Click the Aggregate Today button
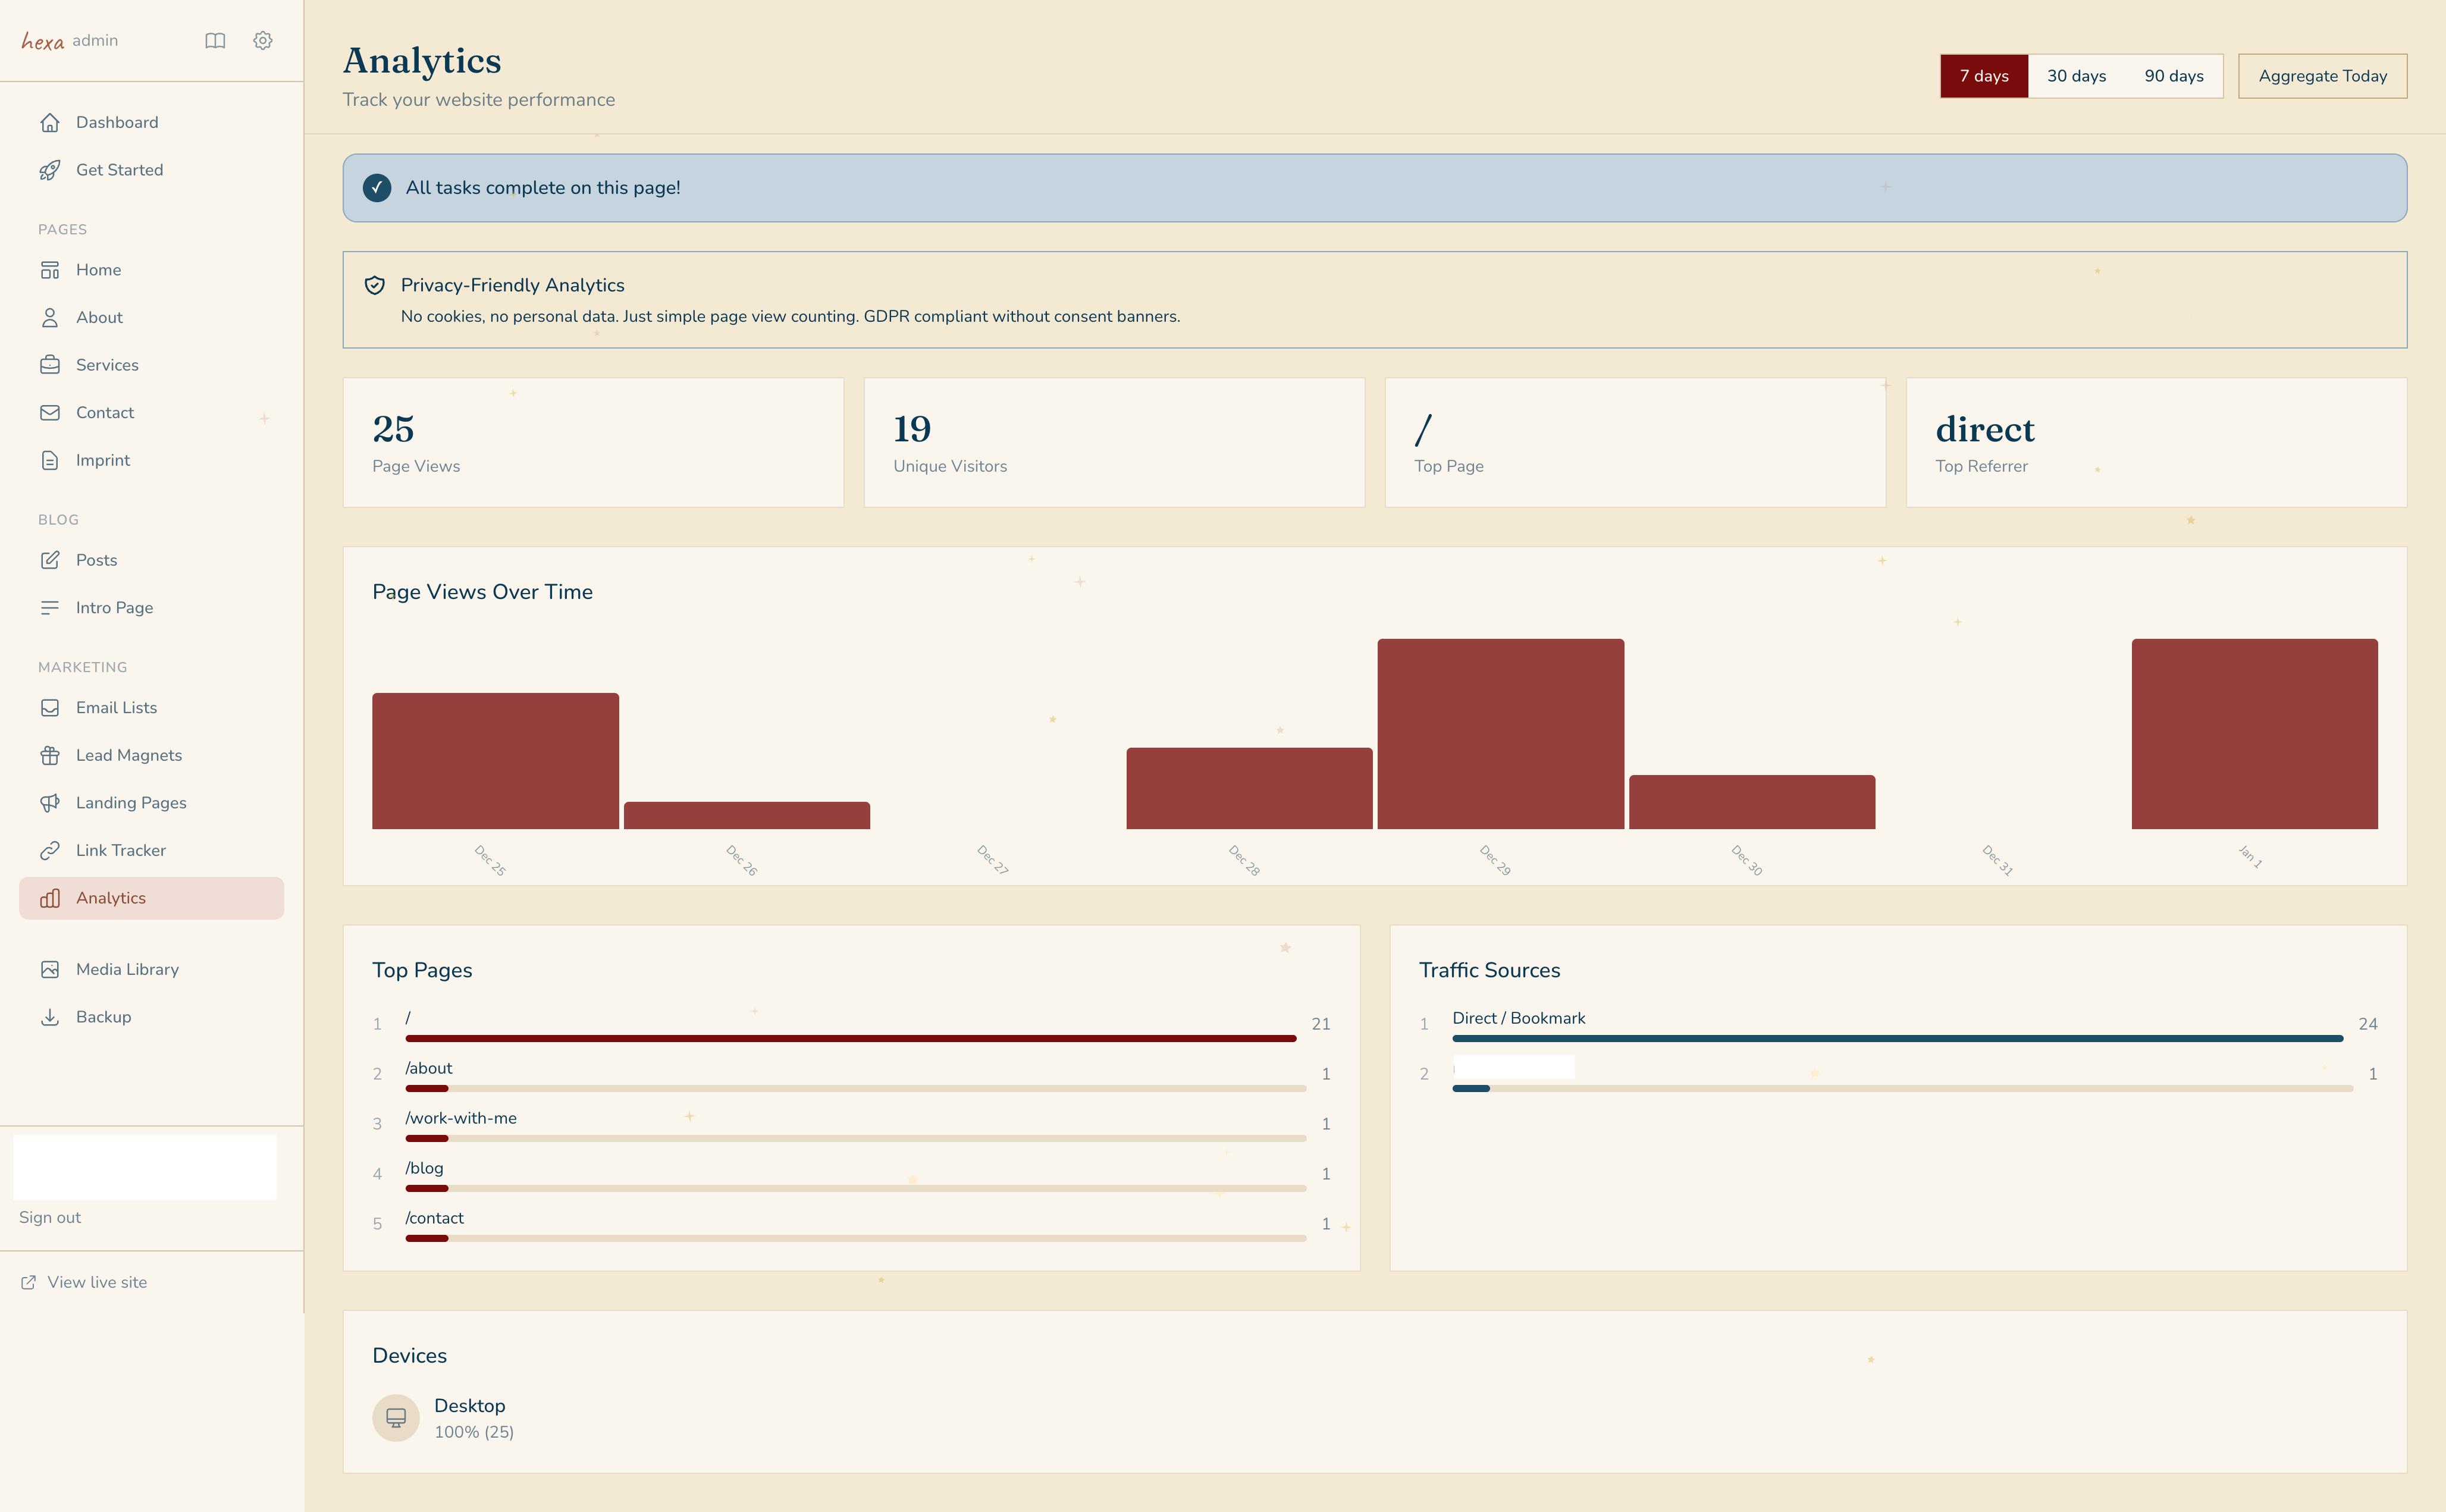 pyautogui.click(x=2322, y=75)
